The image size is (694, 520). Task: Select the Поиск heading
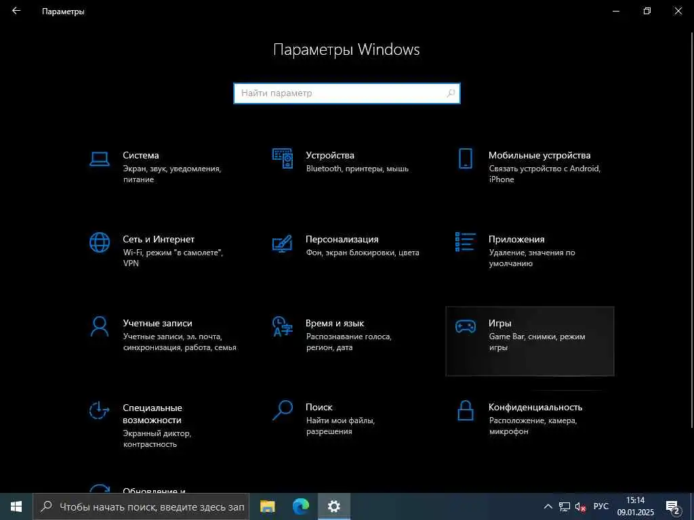pos(319,407)
